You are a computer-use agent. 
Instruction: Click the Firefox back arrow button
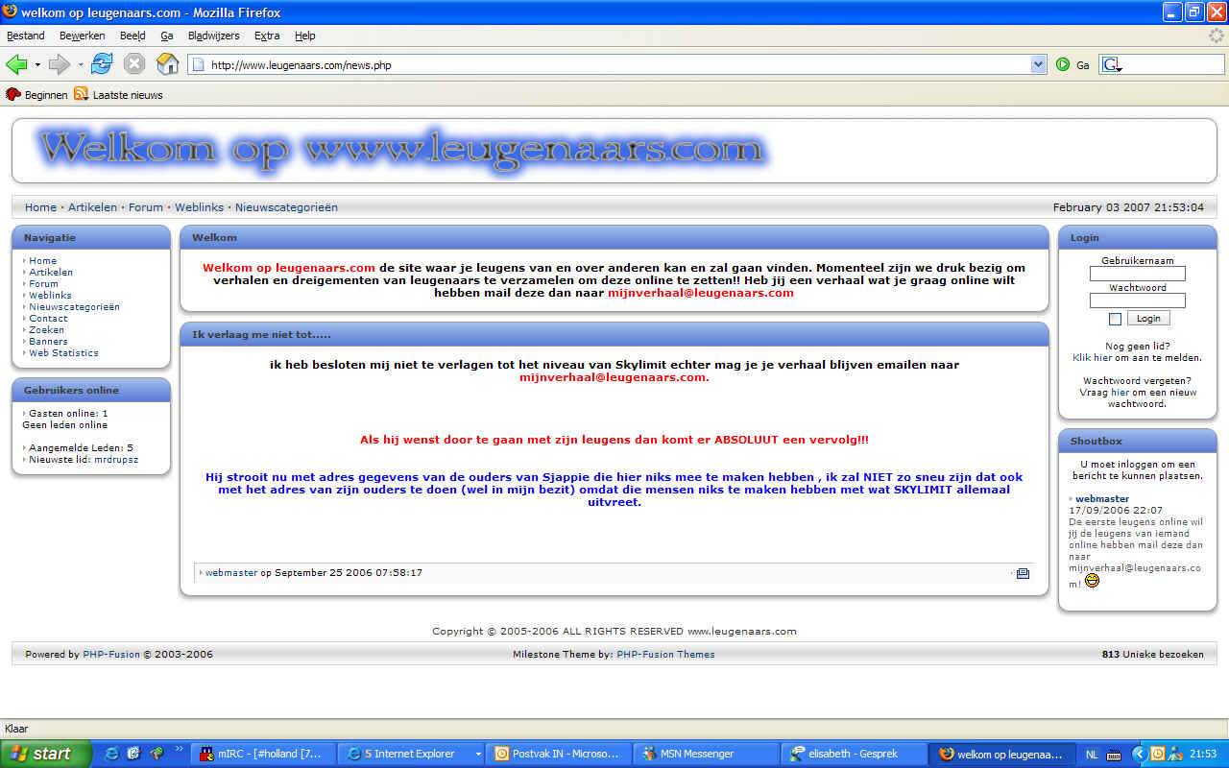coord(16,64)
